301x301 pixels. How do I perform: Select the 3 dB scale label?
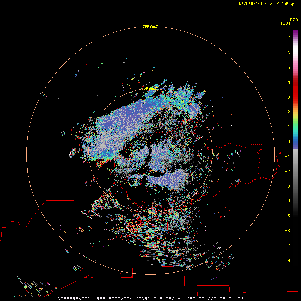[x=289, y=97]
